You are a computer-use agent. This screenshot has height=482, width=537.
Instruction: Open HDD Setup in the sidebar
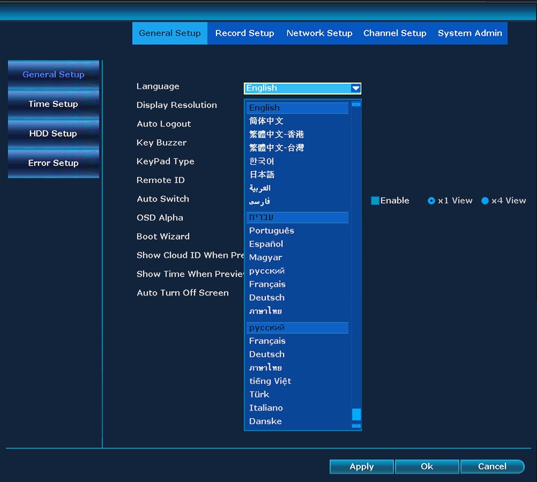54,133
